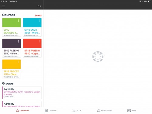
Task: Tap the Edit button
Action: point(40,6)
